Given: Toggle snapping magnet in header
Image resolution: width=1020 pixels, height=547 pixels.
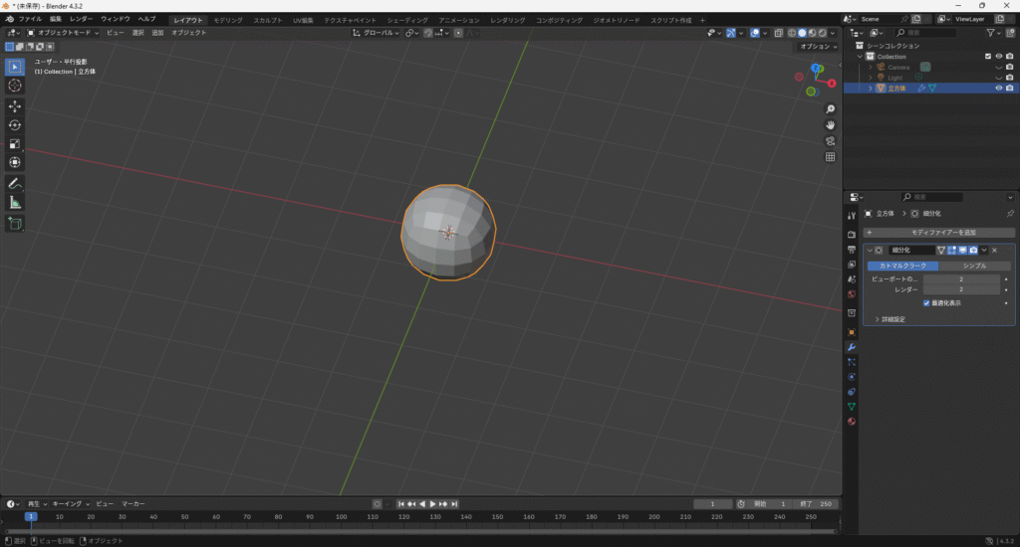Looking at the screenshot, I should tap(427, 33).
